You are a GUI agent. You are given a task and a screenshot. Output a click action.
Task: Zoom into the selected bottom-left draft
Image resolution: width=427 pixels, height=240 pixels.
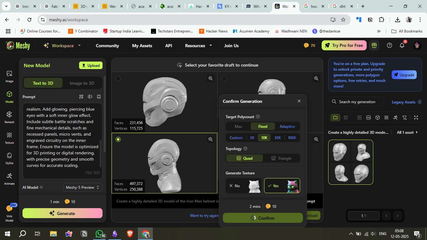tap(211, 139)
